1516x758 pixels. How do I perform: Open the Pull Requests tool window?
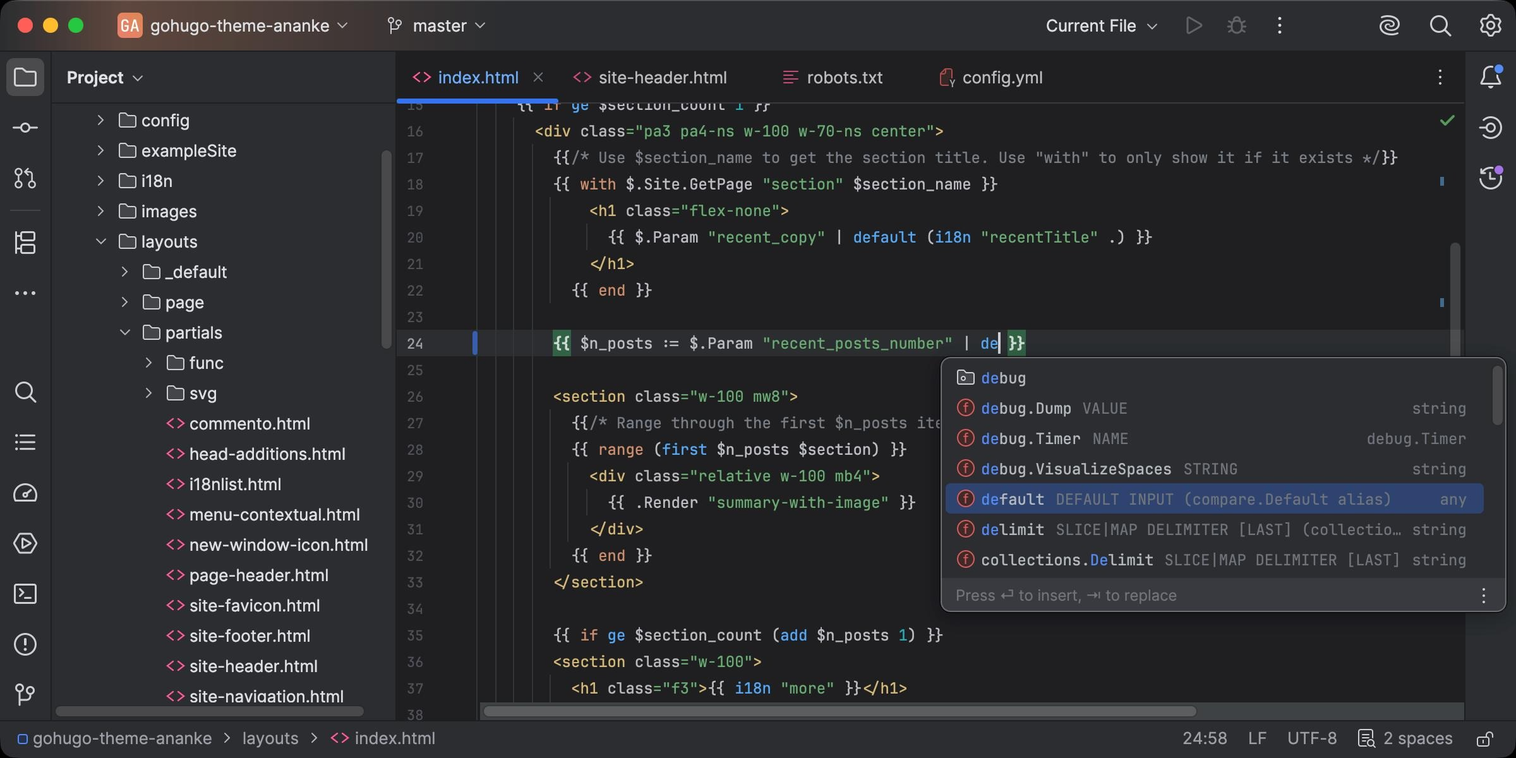25,178
